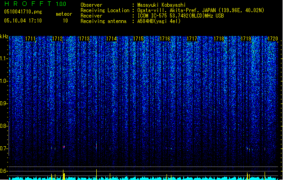Click the 'meteor' count label

pyautogui.click(x=64, y=14)
